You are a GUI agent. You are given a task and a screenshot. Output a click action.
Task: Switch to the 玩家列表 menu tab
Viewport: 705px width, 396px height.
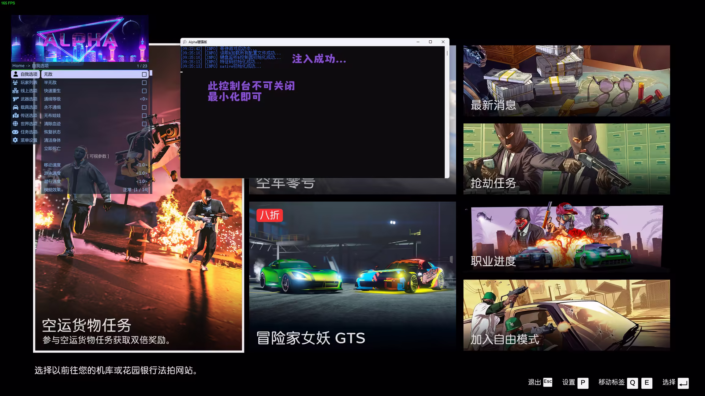click(x=26, y=82)
